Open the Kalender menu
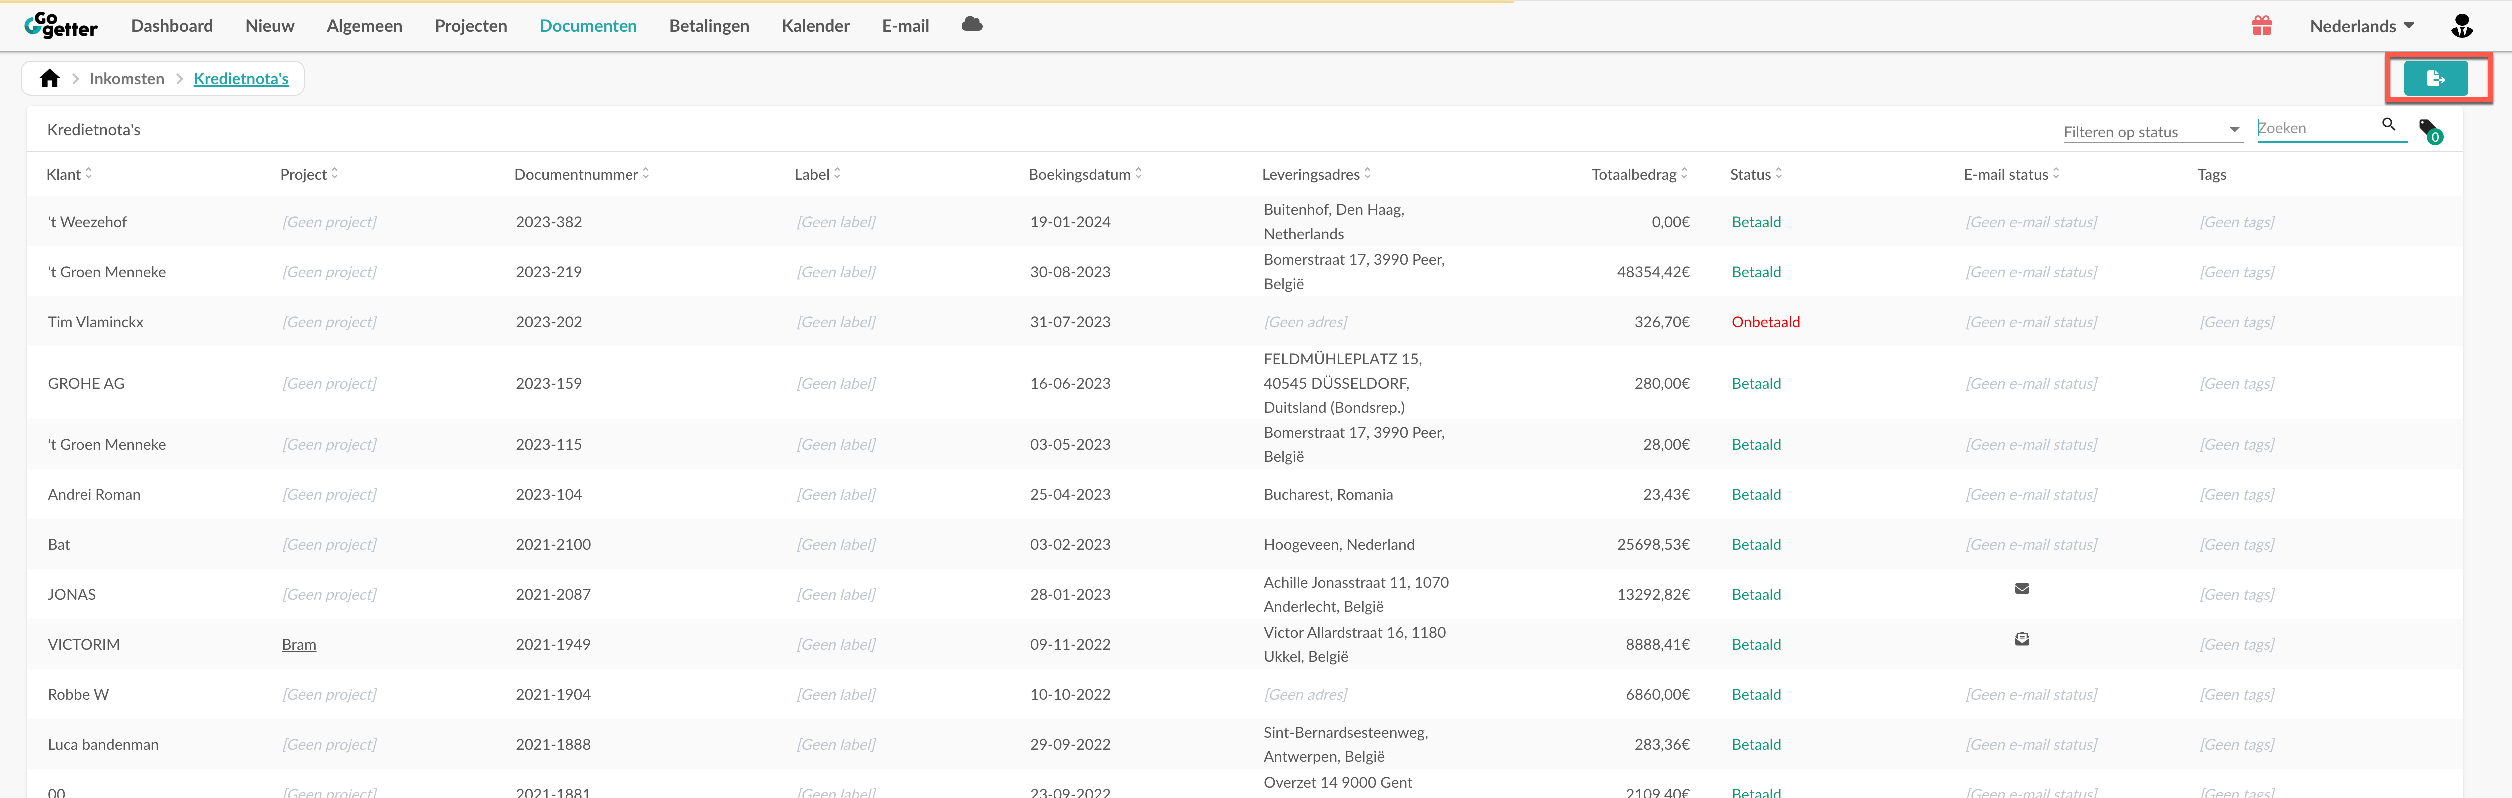Screen dimensions: 2512x798 click(815, 26)
